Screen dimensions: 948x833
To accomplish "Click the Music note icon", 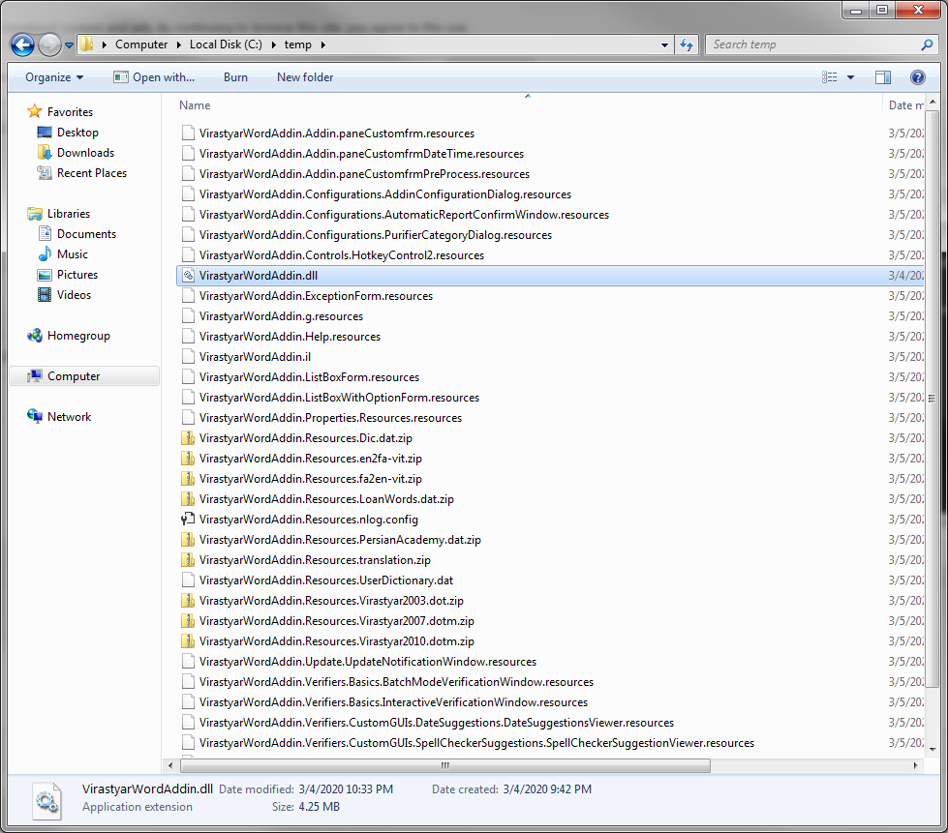I will click(x=45, y=253).
